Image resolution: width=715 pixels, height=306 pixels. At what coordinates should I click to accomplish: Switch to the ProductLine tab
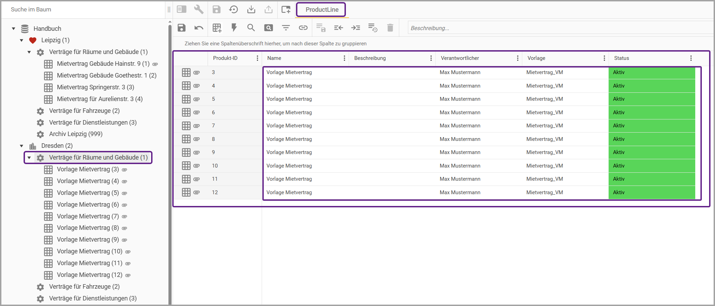coord(322,10)
